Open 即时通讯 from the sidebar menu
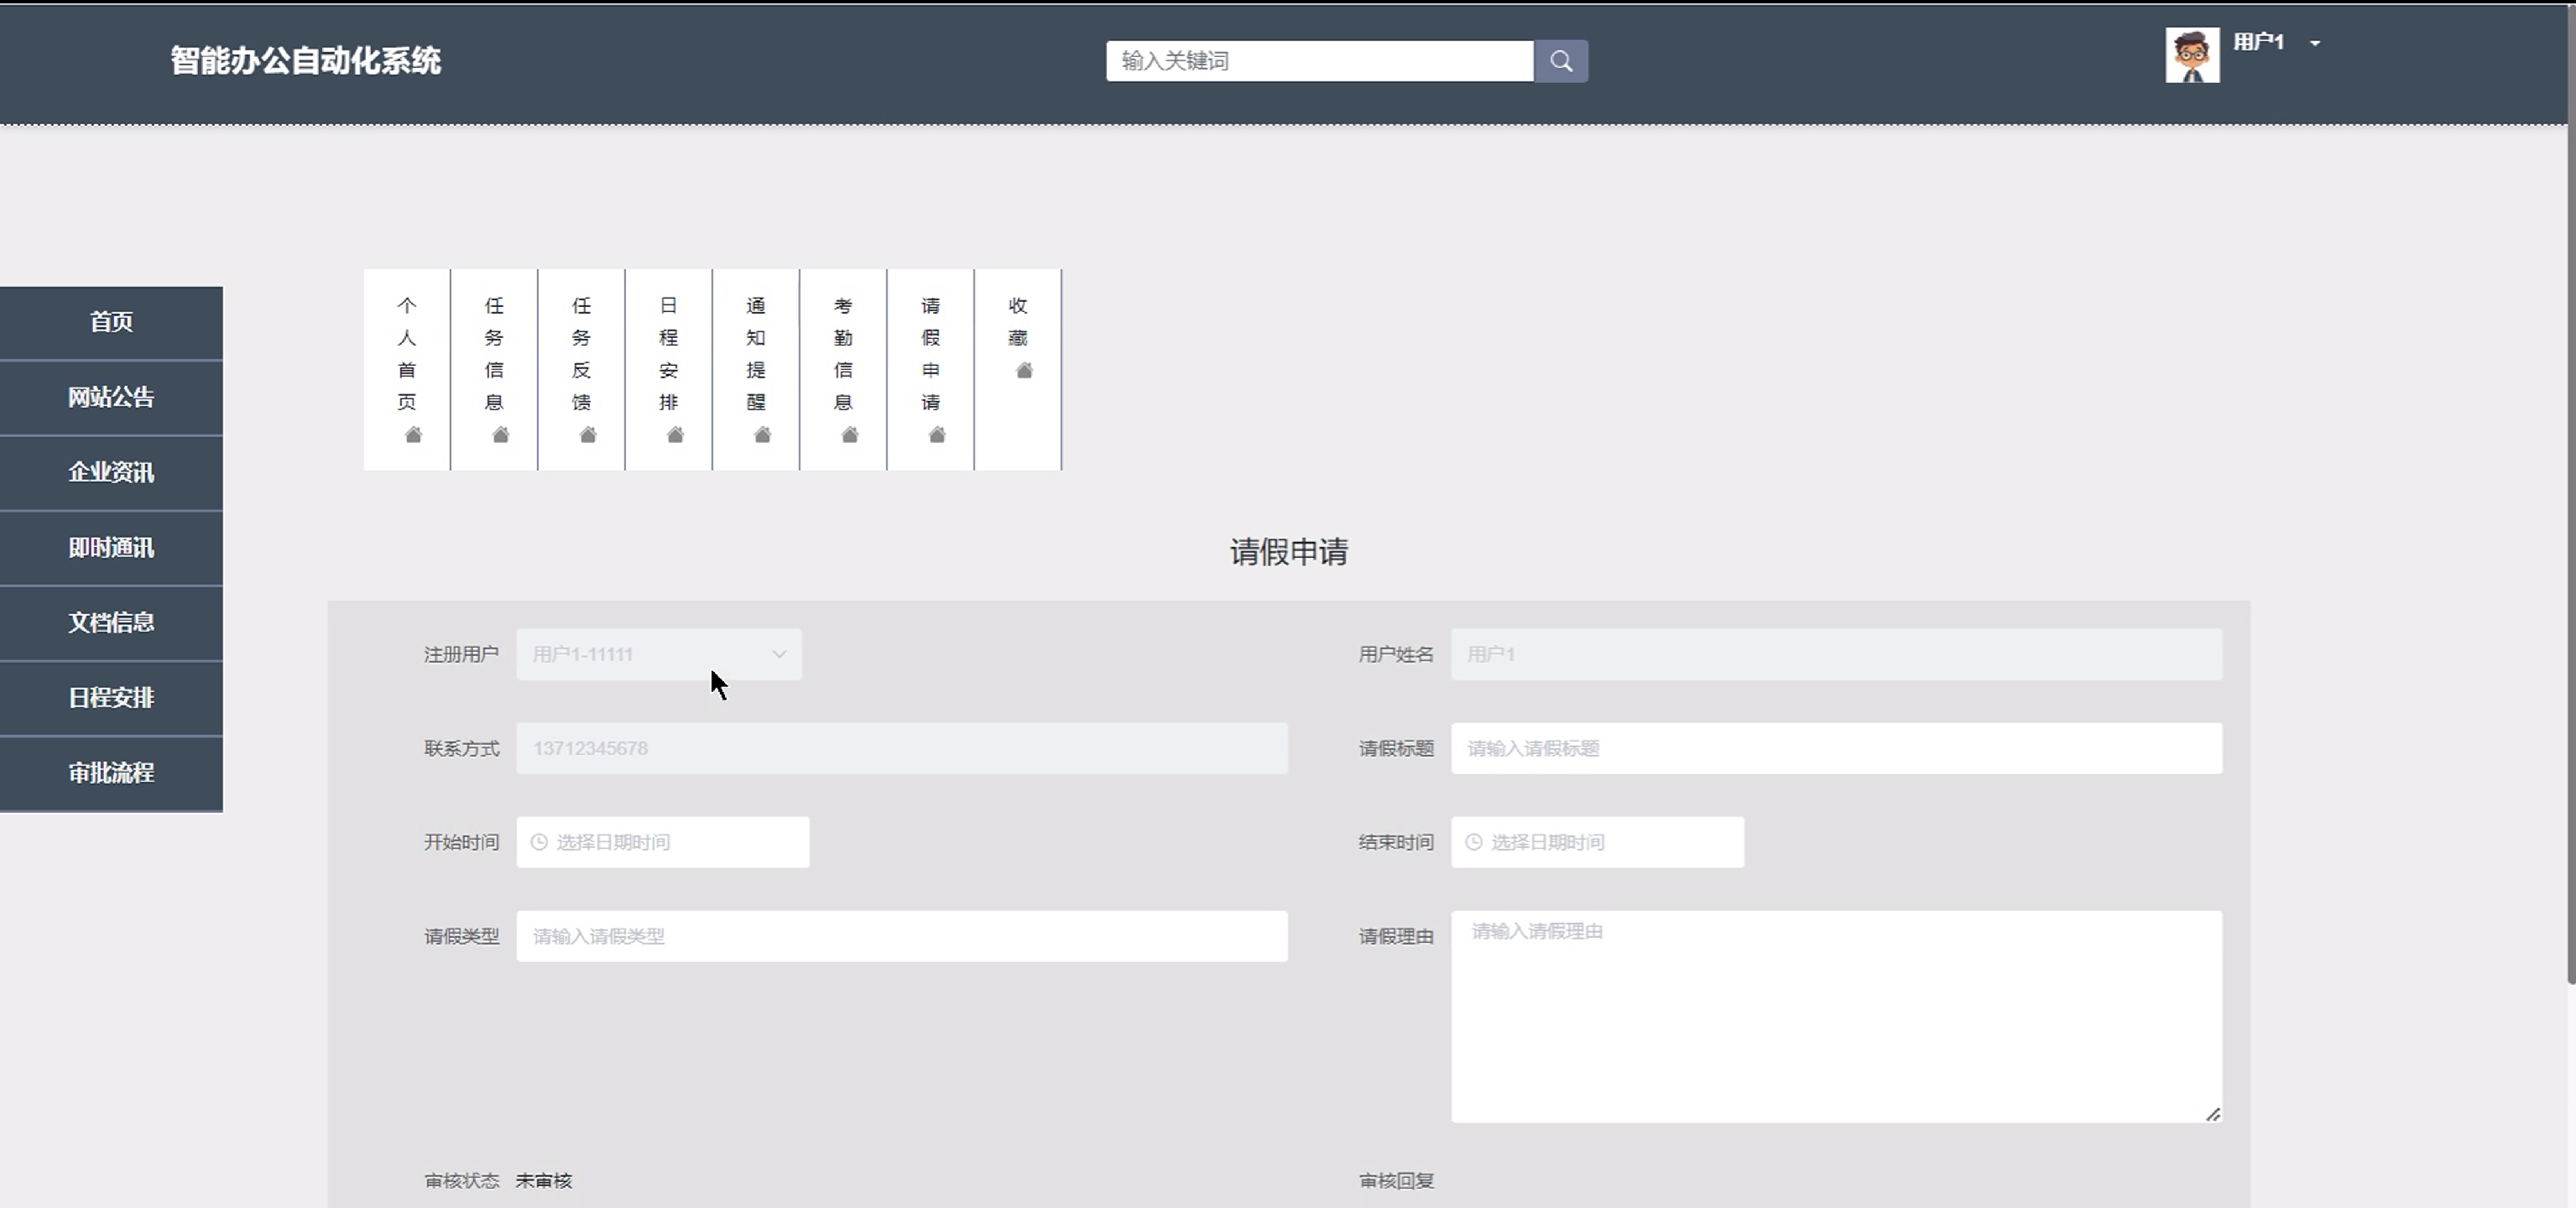The image size is (2576, 1208). pyautogui.click(x=111, y=548)
